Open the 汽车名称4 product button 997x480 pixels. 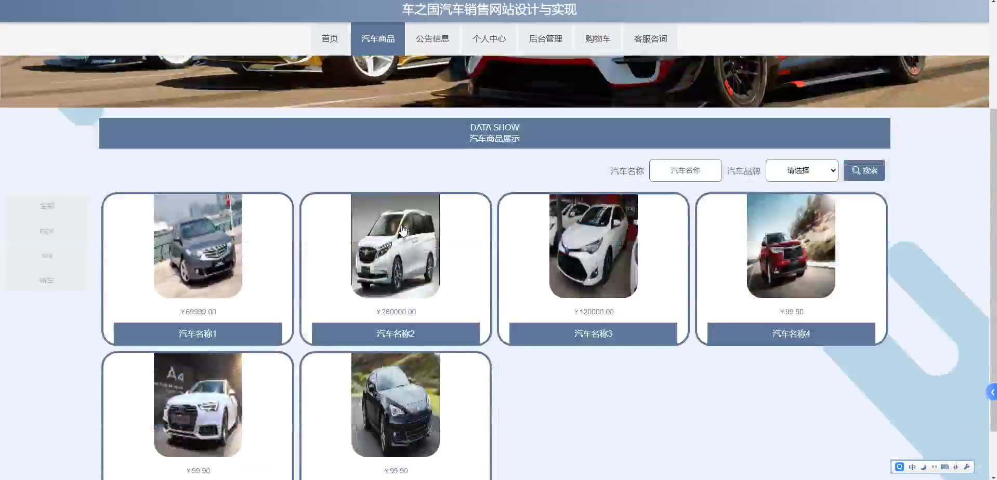(791, 334)
